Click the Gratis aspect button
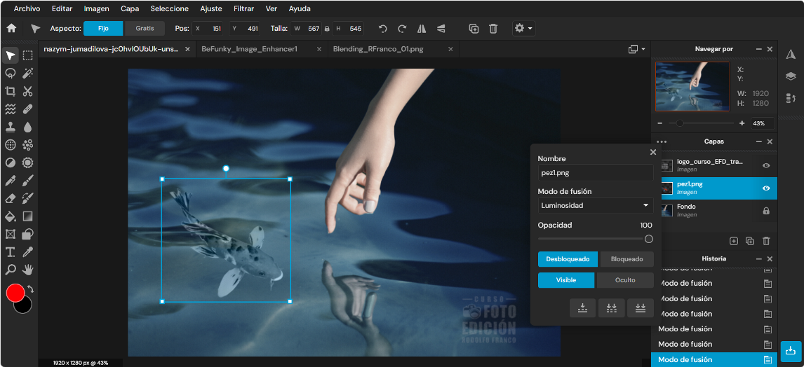This screenshot has height=367, width=804. (x=145, y=29)
